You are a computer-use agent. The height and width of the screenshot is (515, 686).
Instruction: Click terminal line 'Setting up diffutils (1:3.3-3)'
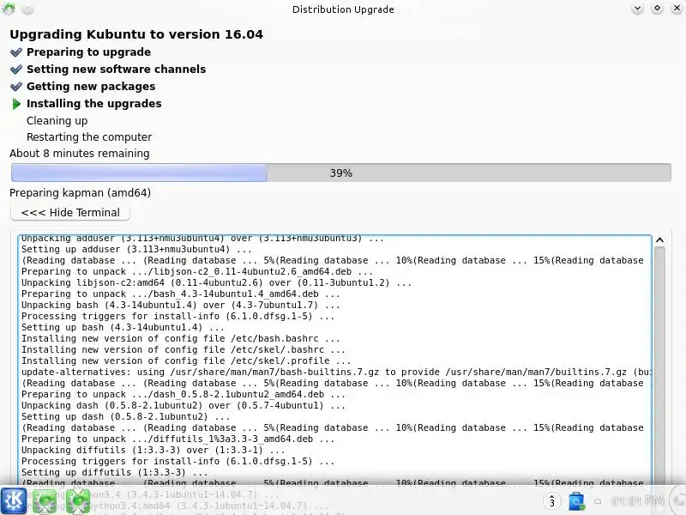click(115, 473)
